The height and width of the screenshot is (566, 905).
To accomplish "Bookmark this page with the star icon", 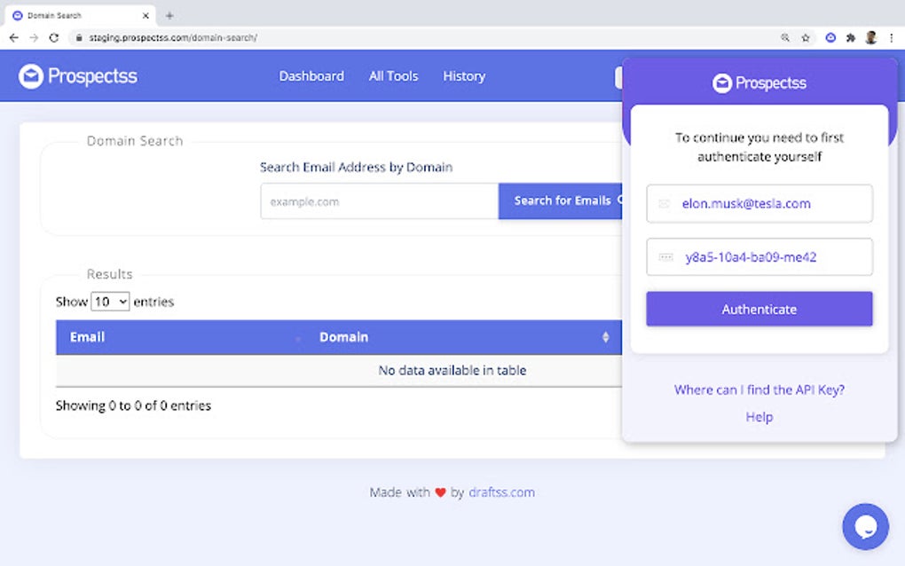I will coord(806,38).
